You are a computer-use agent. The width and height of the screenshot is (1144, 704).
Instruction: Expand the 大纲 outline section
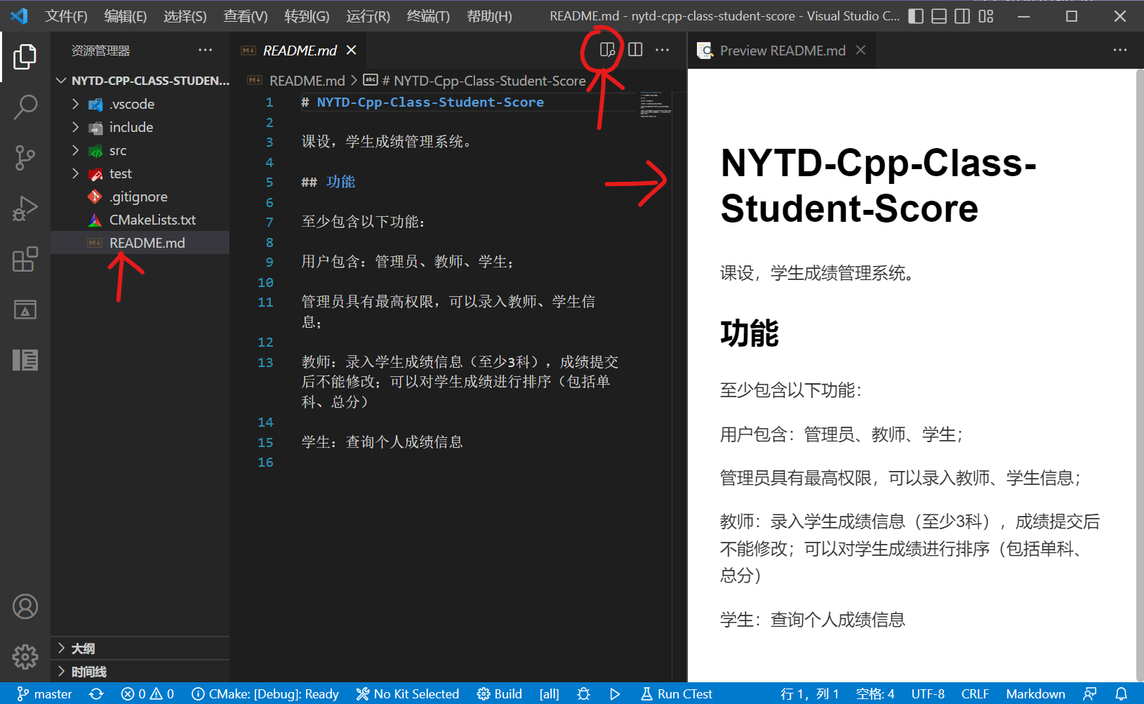[x=83, y=649]
